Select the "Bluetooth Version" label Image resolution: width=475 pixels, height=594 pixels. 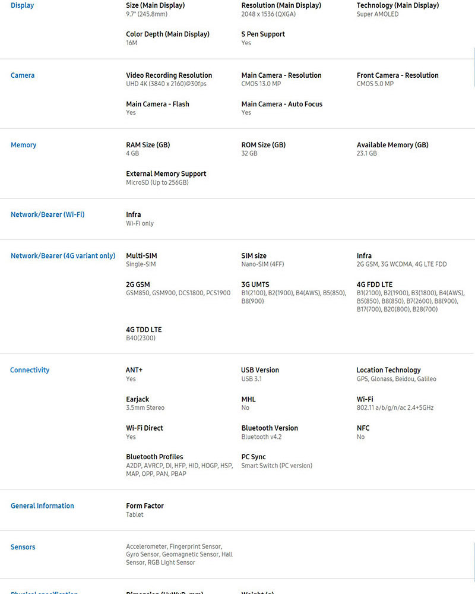pos(270,428)
